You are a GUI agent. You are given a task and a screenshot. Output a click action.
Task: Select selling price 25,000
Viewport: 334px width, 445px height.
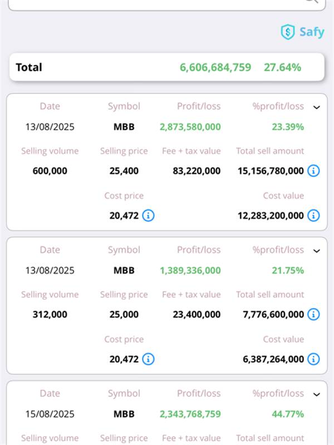pos(124,314)
